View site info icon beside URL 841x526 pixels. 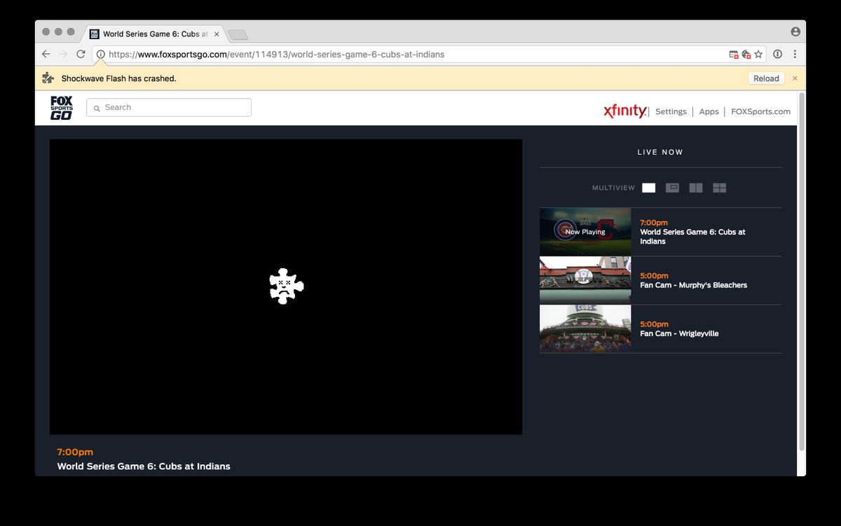pos(101,55)
